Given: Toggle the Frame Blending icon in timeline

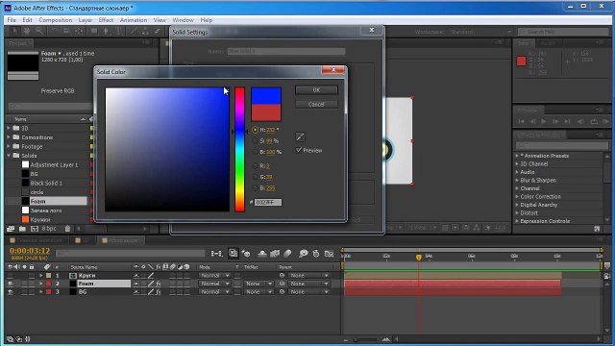Looking at the screenshot, I should pos(275,254).
